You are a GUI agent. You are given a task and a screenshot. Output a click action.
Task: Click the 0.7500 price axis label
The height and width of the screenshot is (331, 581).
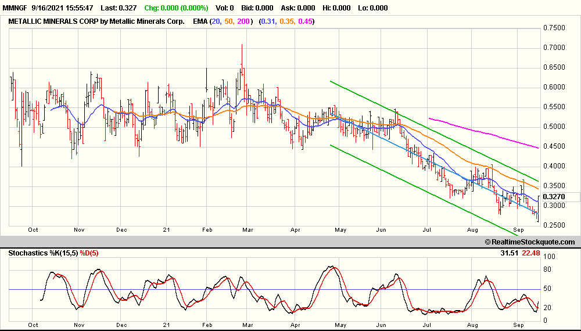point(553,28)
